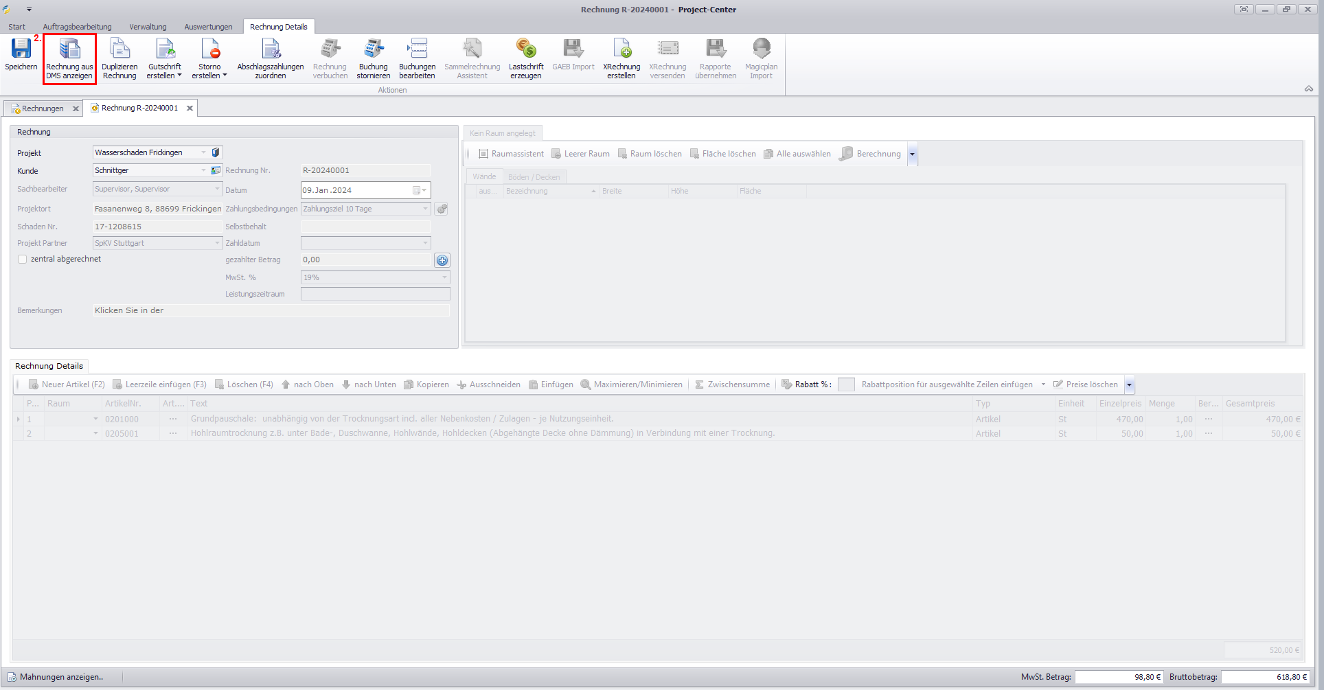Click Lastschrift erzeugen icon

tap(526, 49)
